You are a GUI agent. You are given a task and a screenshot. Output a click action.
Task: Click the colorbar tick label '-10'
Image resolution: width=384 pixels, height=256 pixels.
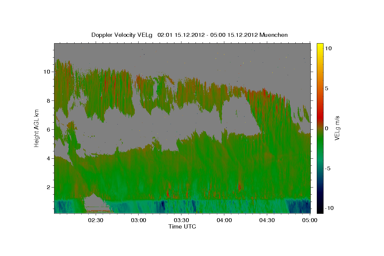[329, 208]
